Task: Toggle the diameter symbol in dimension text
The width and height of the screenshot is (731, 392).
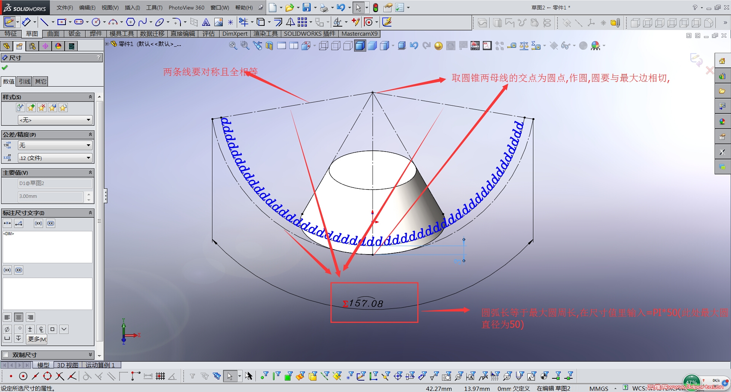Action: click(x=7, y=329)
